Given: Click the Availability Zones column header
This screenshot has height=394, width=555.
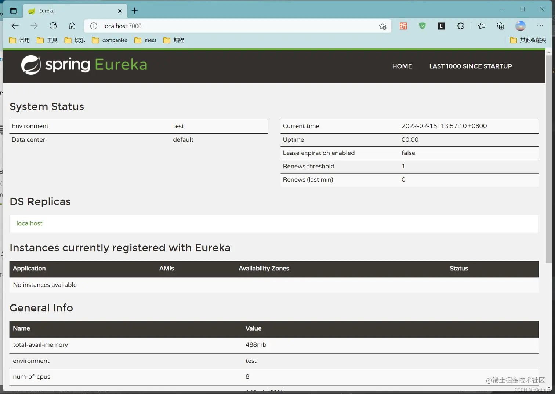Looking at the screenshot, I should point(264,268).
